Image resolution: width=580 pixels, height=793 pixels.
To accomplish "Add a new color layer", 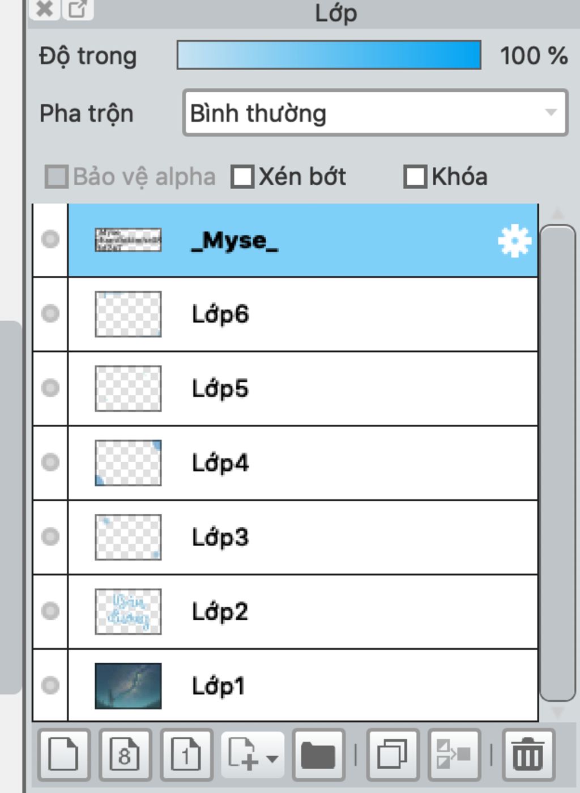I will [64, 755].
